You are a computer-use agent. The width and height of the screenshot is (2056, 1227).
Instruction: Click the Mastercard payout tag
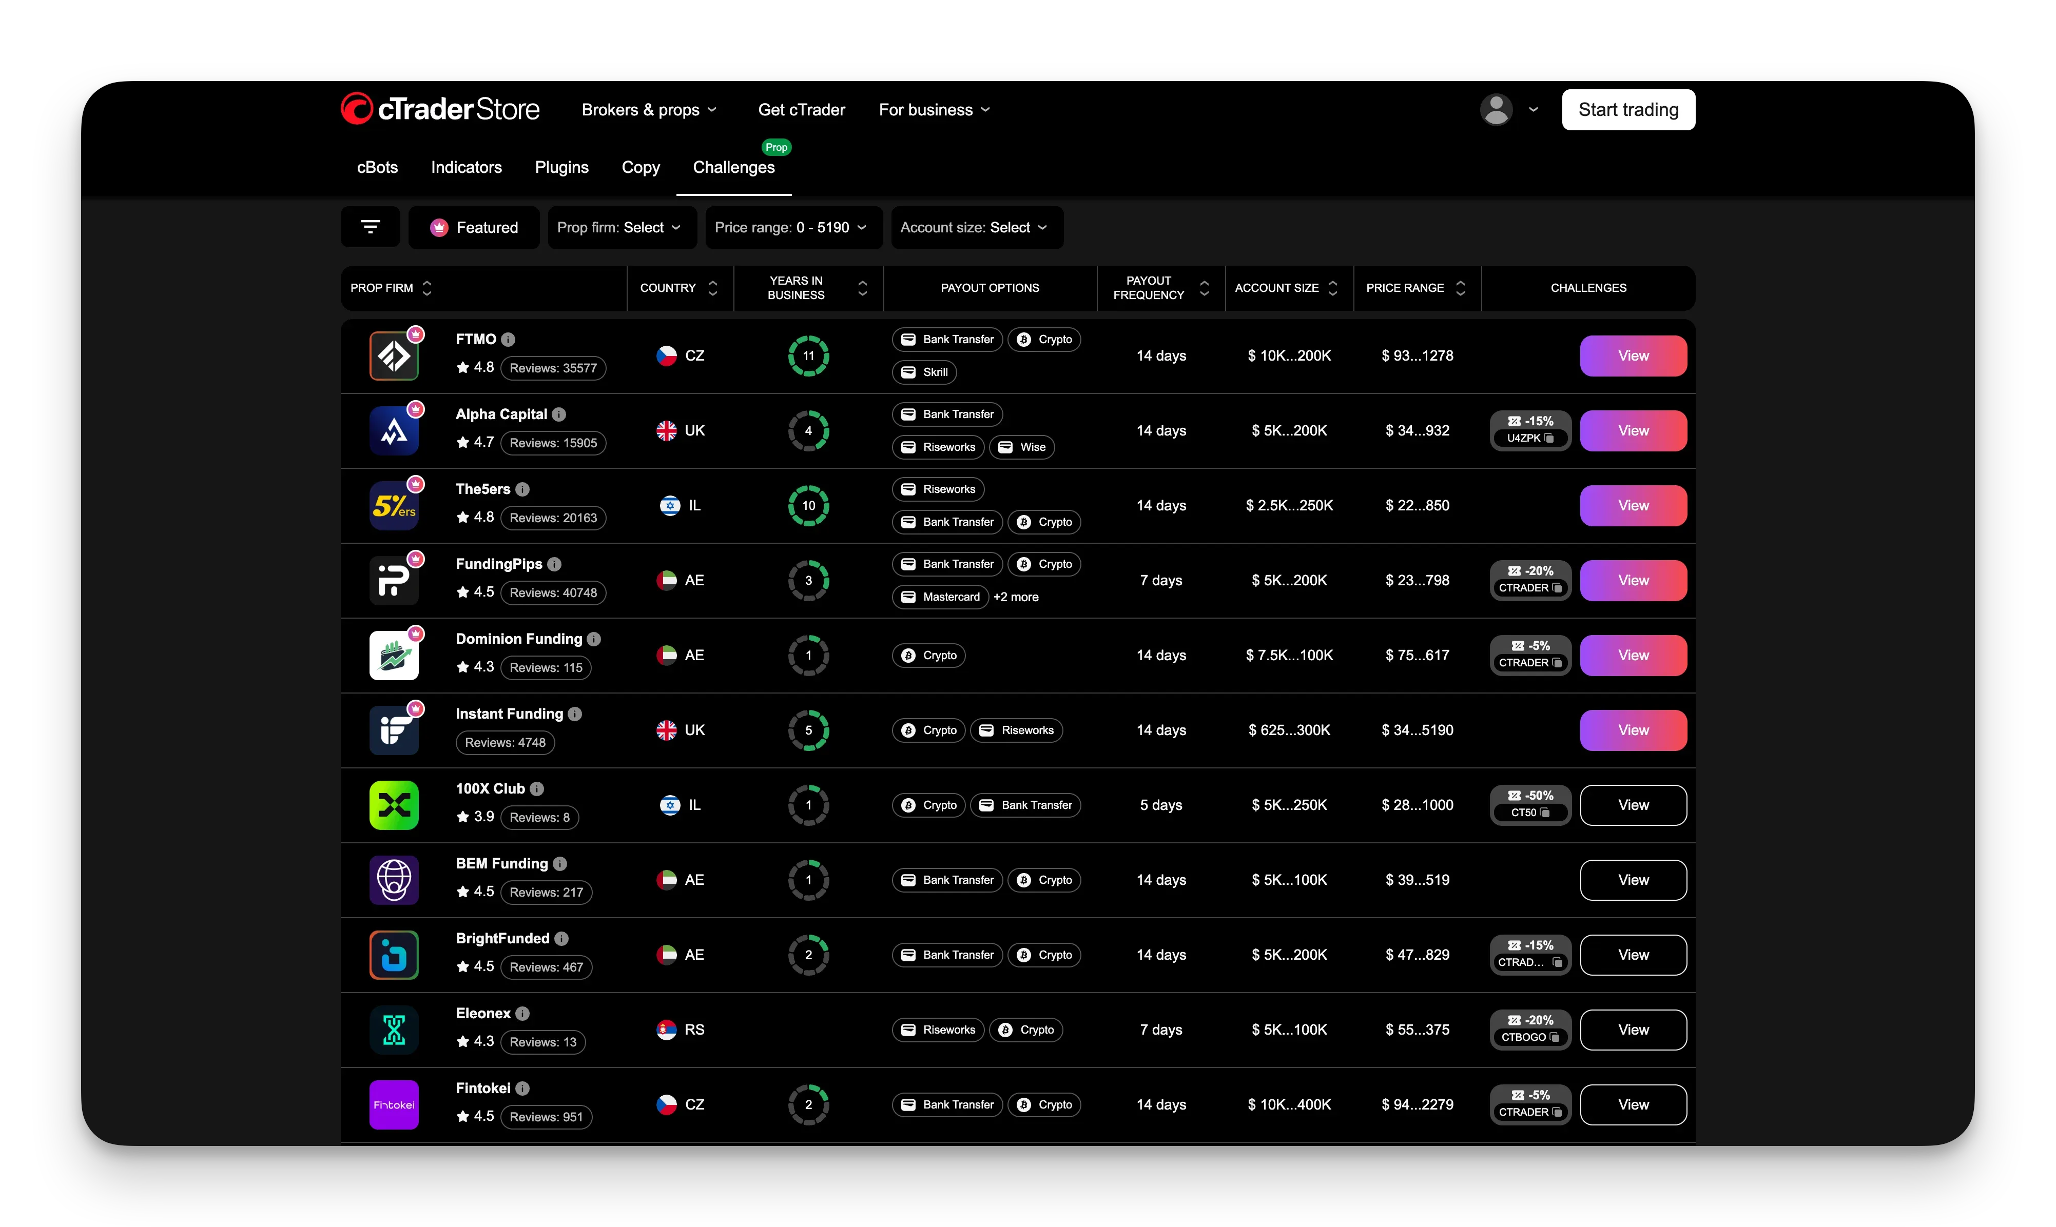tap(940, 597)
